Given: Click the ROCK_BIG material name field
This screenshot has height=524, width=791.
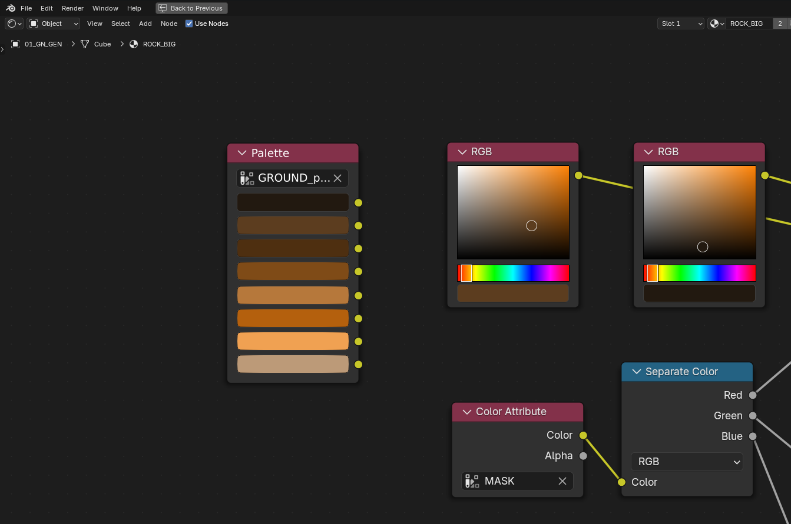Looking at the screenshot, I should [749, 24].
